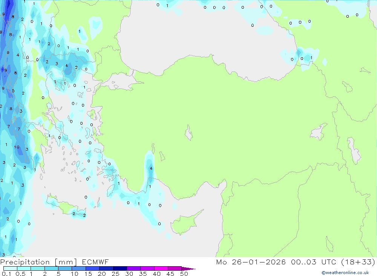Viewport: 377px width, 276px height.
Task: Click the legend label "45"
Action: [x=170, y=274]
